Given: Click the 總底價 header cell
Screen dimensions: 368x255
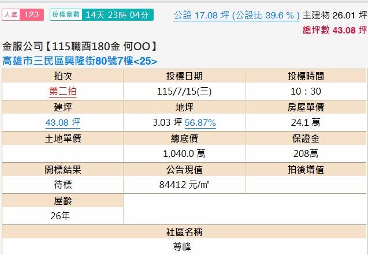Looking at the screenshot, I should pyautogui.click(x=184, y=138).
